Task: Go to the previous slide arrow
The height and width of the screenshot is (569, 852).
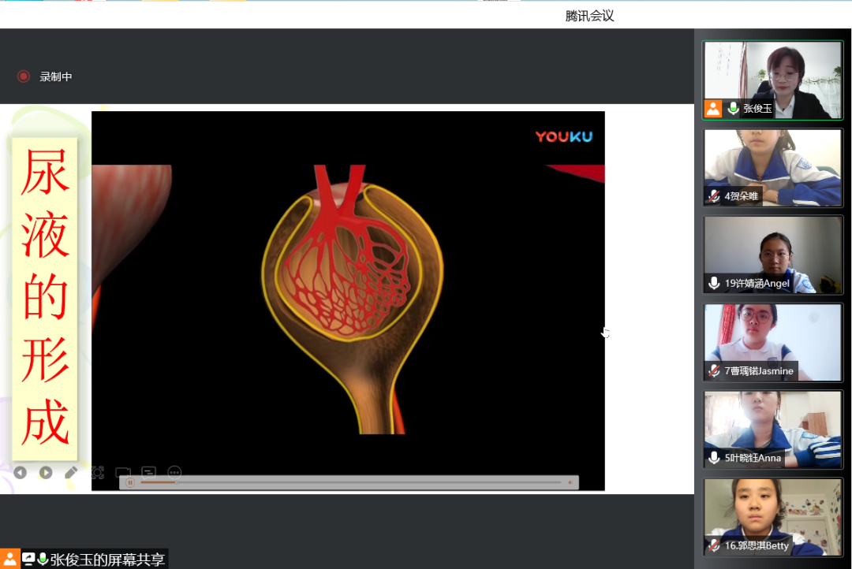Action: coord(20,472)
